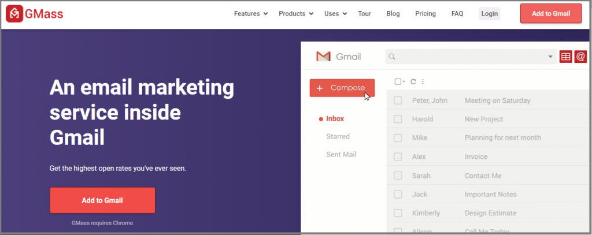The image size is (592, 235).
Task: Click the GMass logo icon
Action: 14,14
